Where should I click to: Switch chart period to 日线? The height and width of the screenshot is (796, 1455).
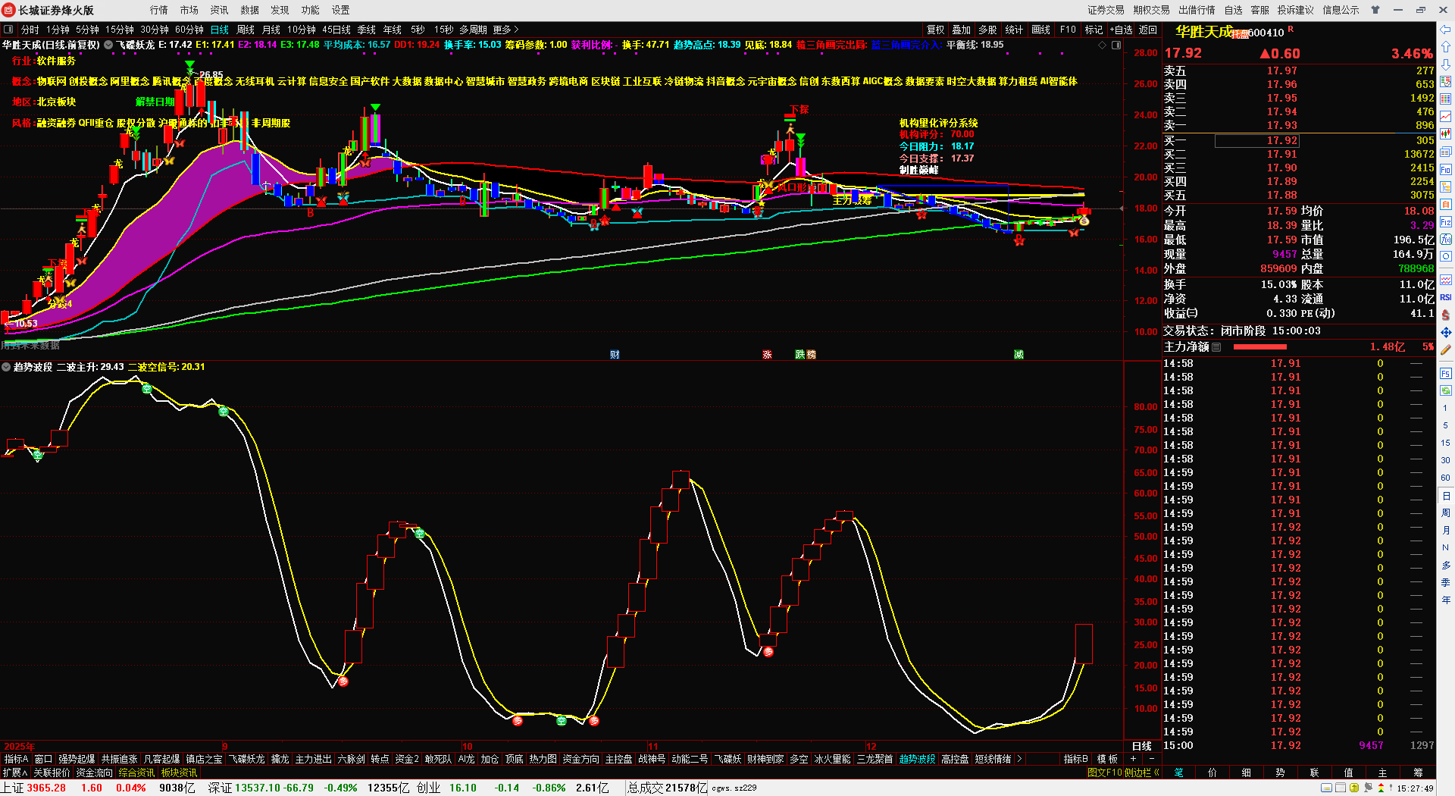pyautogui.click(x=220, y=30)
